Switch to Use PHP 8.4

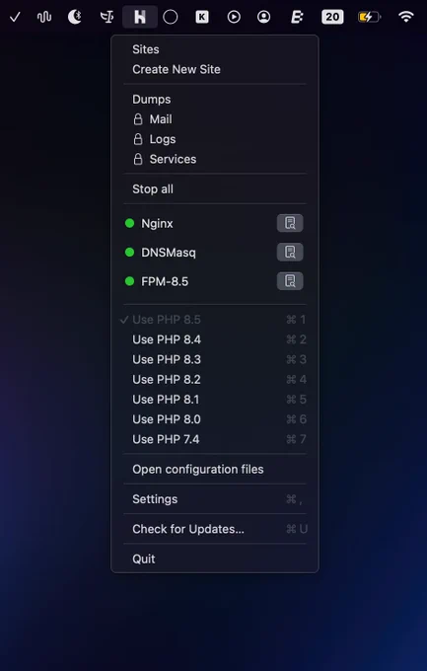215,339
